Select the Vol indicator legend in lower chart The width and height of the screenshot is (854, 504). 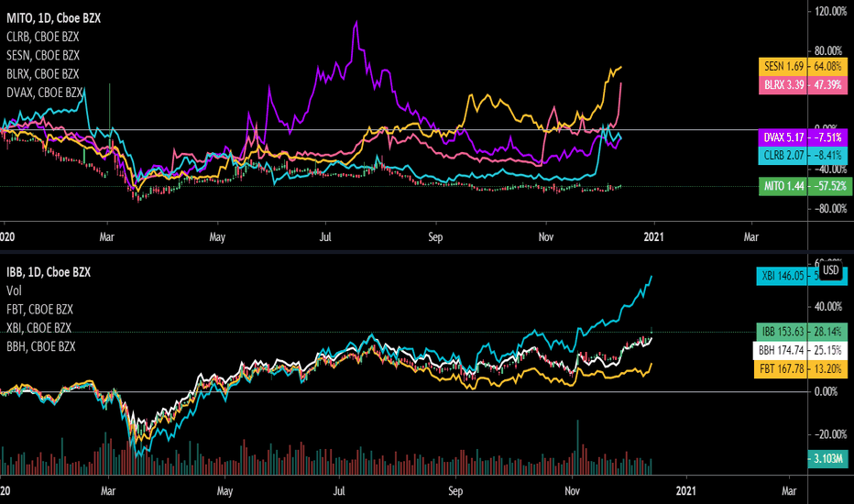click(14, 290)
